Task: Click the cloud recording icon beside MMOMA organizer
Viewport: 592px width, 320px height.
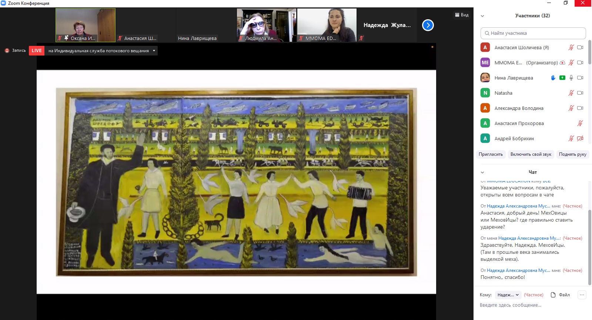Action: (562, 63)
